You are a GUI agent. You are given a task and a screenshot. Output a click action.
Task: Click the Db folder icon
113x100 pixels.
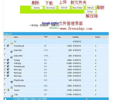tap(12, 43)
